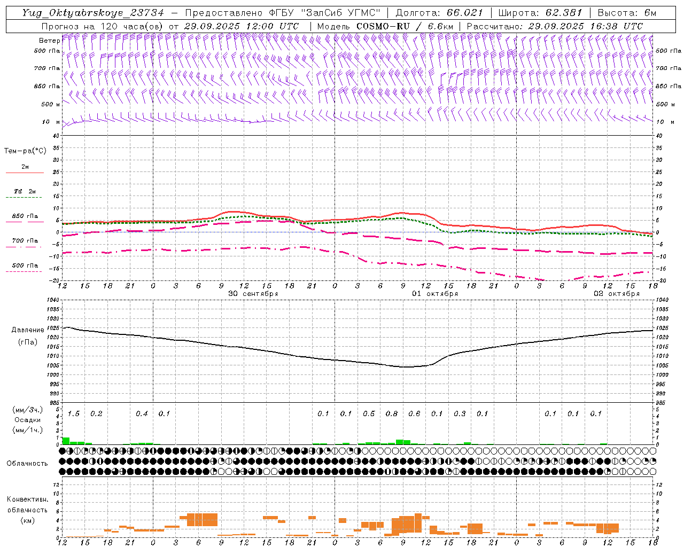684x547 pixels.
Task: Click the Ветер wind panel label
Action: 49,41
